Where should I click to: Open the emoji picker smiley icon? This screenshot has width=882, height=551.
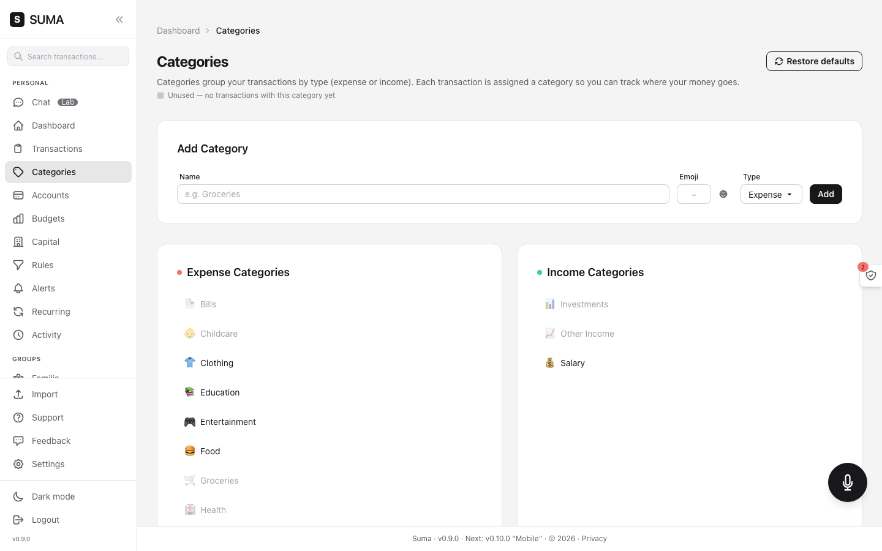(x=723, y=194)
